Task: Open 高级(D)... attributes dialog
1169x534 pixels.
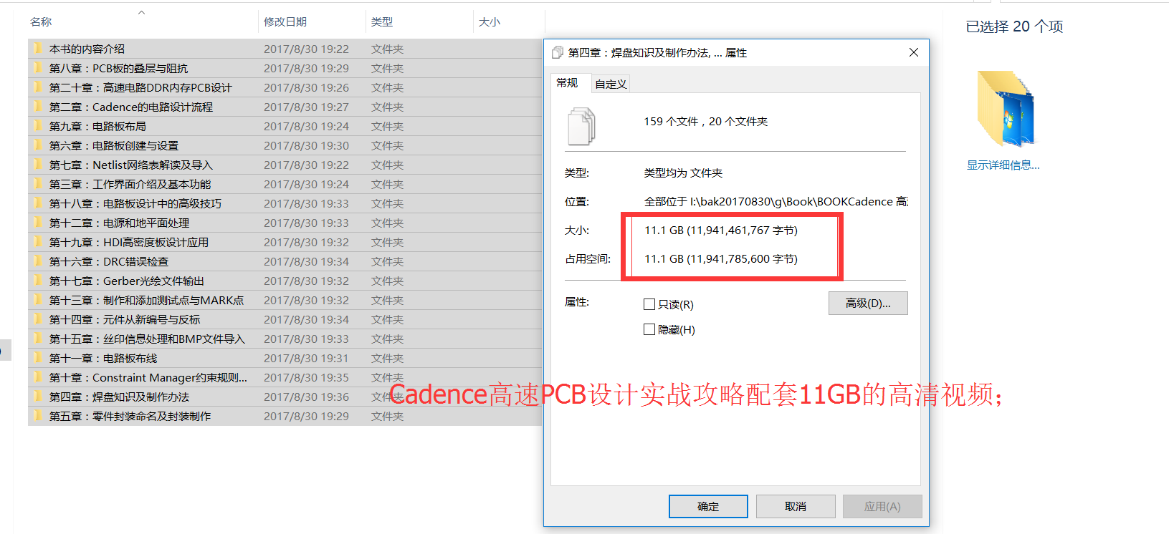Action: [868, 303]
